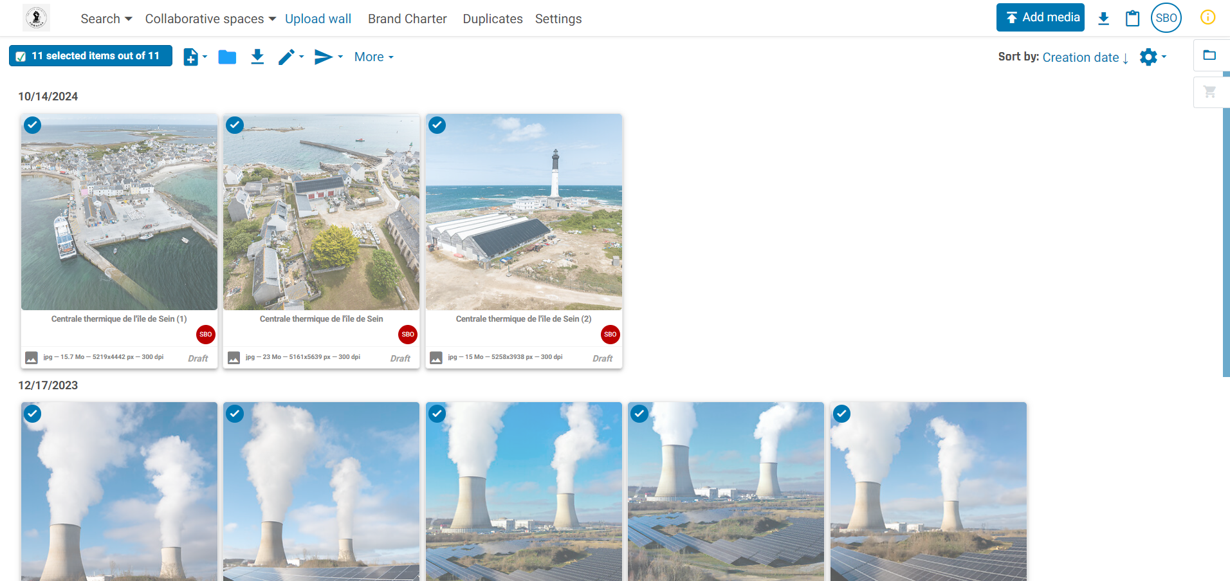Deselect first cooling tower photo from 12/17/2023
1230x581 pixels.
point(32,414)
